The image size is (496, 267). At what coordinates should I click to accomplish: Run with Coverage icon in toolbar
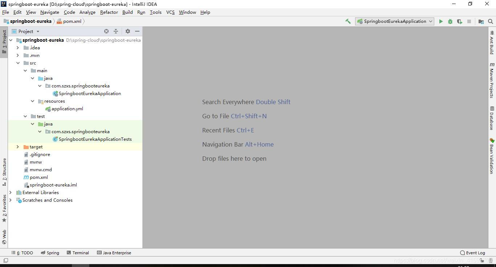tap(460, 21)
